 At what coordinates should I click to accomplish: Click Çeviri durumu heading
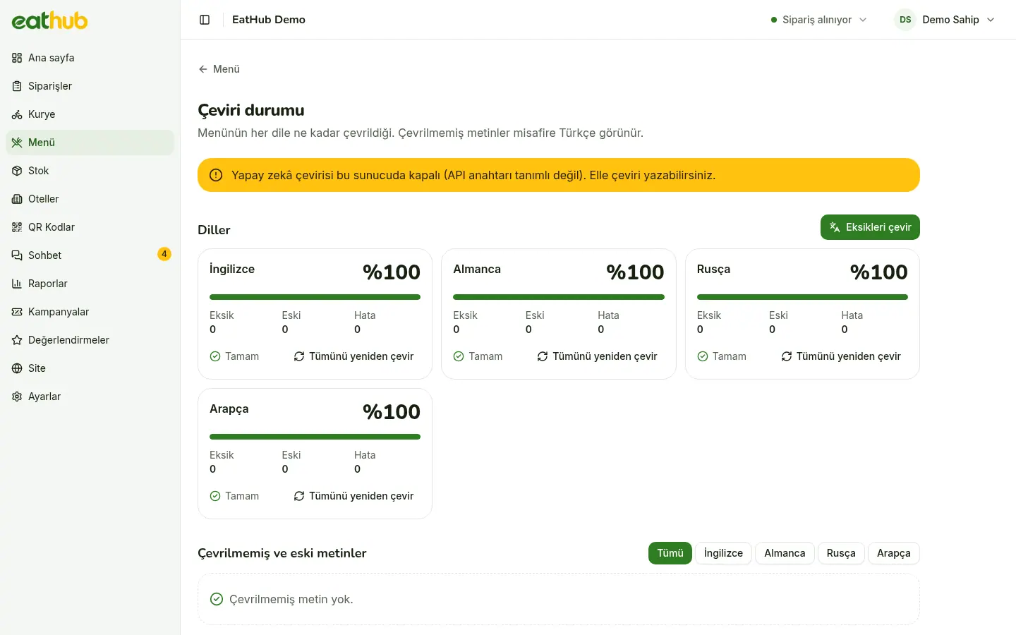pyautogui.click(x=251, y=110)
